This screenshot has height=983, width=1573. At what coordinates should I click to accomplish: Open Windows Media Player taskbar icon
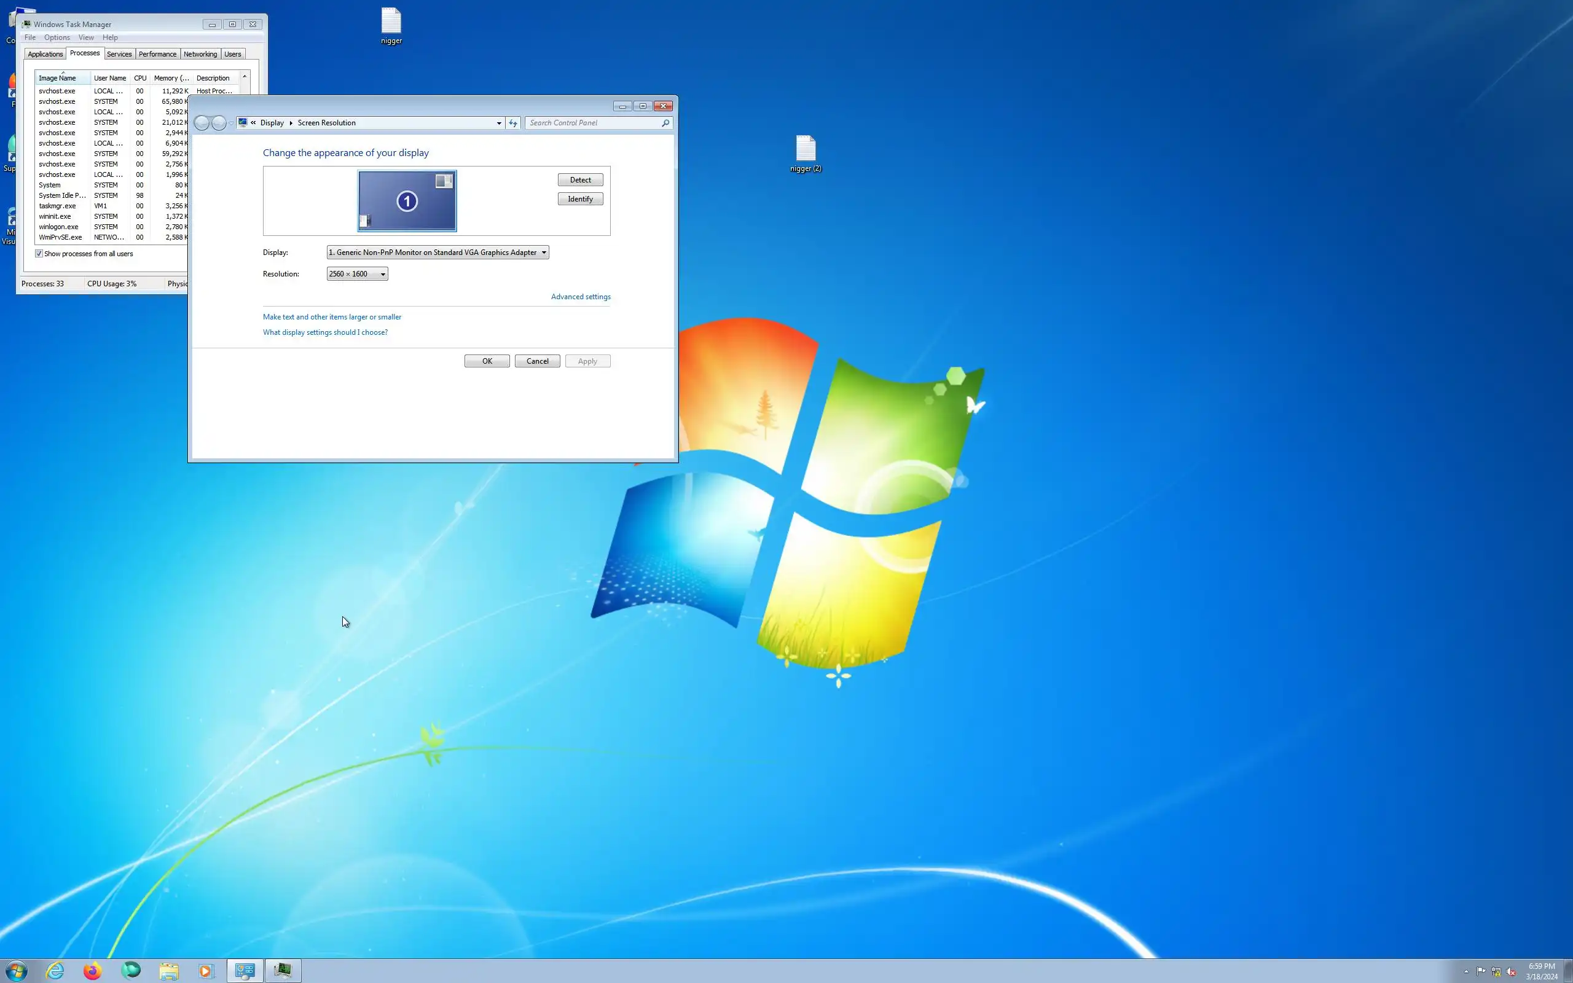pos(206,971)
